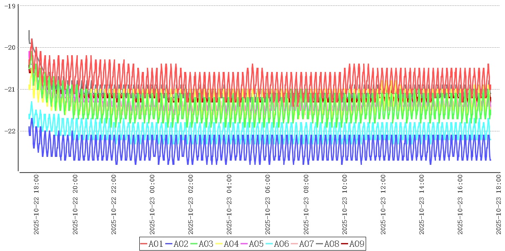The image size is (505, 251).
Task: Click the -22 y-axis label
Action: click(10, 131)
